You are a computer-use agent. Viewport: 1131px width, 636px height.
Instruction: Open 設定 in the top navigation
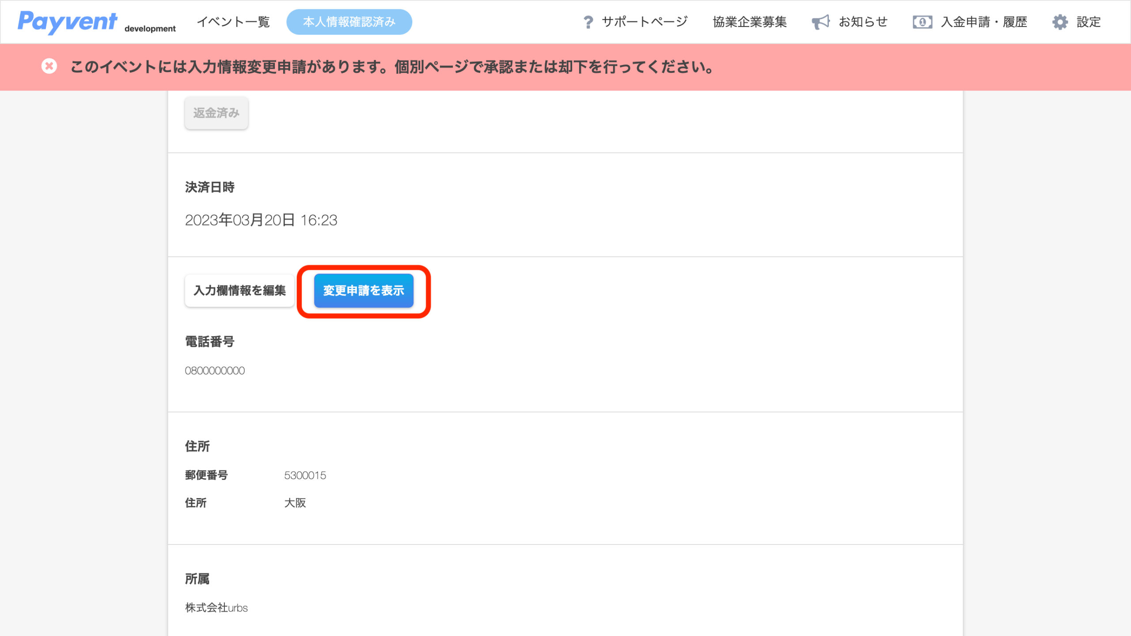pyautogui.click(x=1089, y=22)
